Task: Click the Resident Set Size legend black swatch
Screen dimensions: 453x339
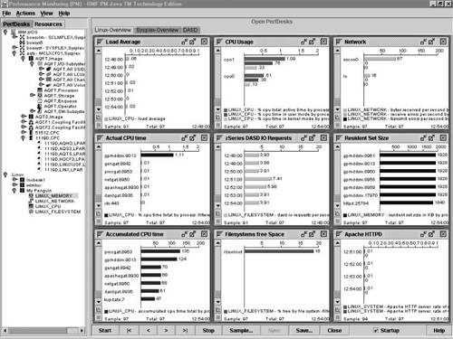Action: 345,215
